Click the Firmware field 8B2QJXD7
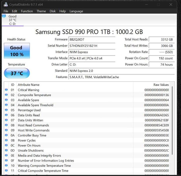Screen dimensions: 181x176 (x=92, y=39)
